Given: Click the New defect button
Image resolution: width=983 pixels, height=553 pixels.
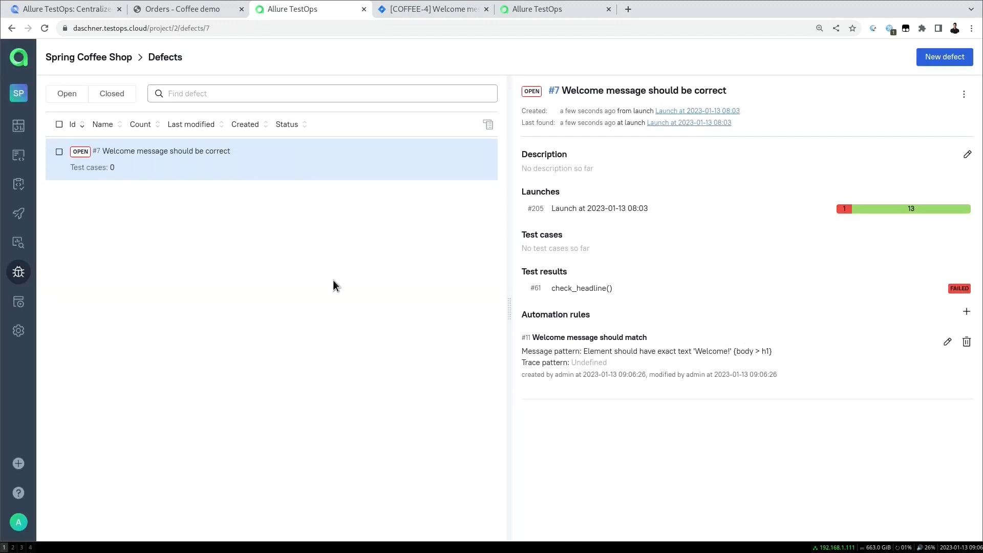Looking at the screenshot, I should pos(944,57).
